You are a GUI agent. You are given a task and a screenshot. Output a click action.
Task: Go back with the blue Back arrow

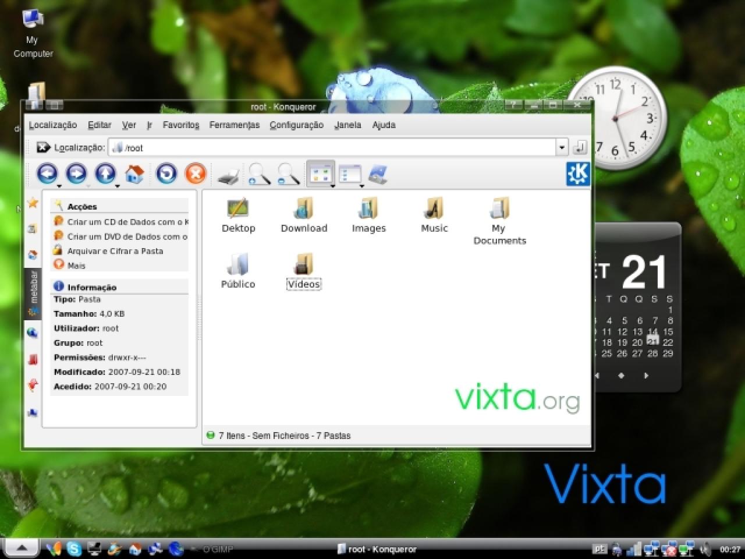point(47,174)
